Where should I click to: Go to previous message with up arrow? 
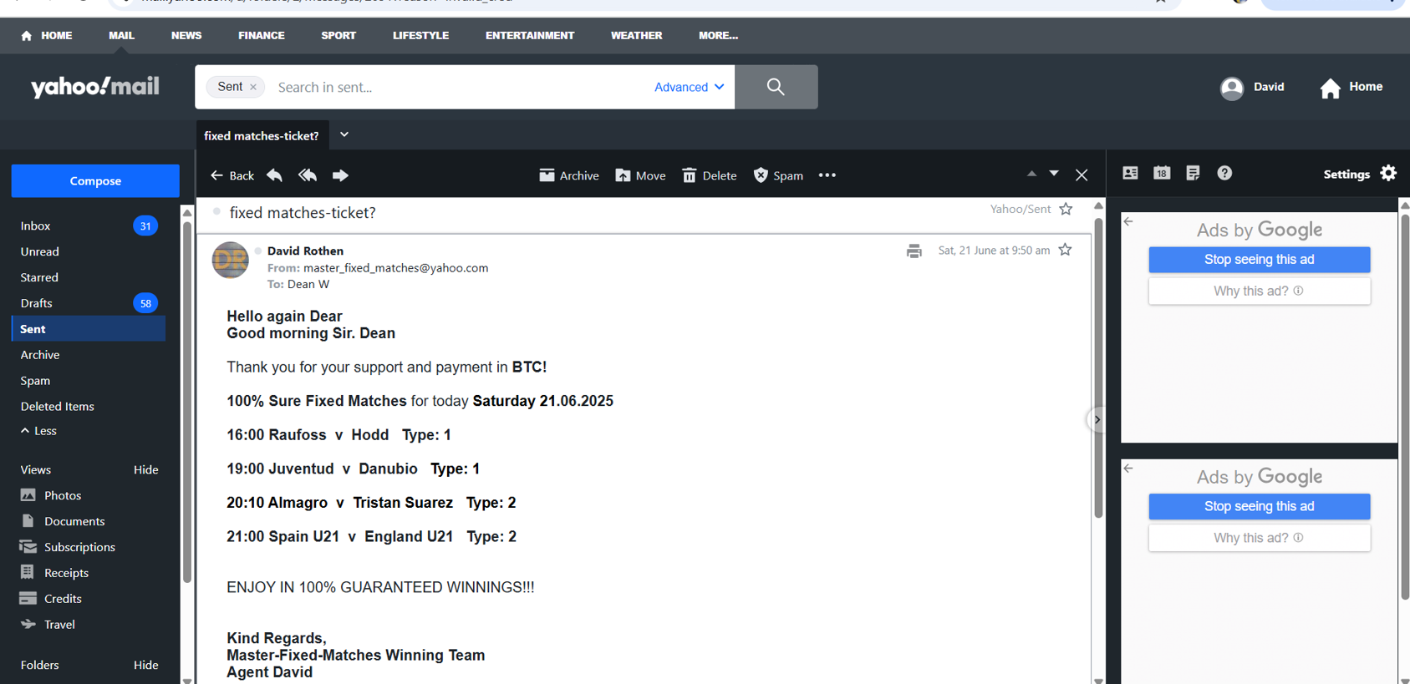[1031, 174]
